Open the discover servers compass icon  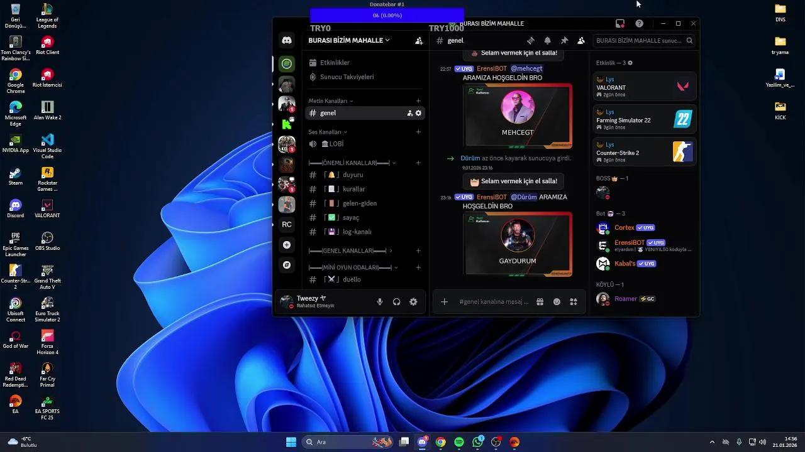[x=287, y=265]
